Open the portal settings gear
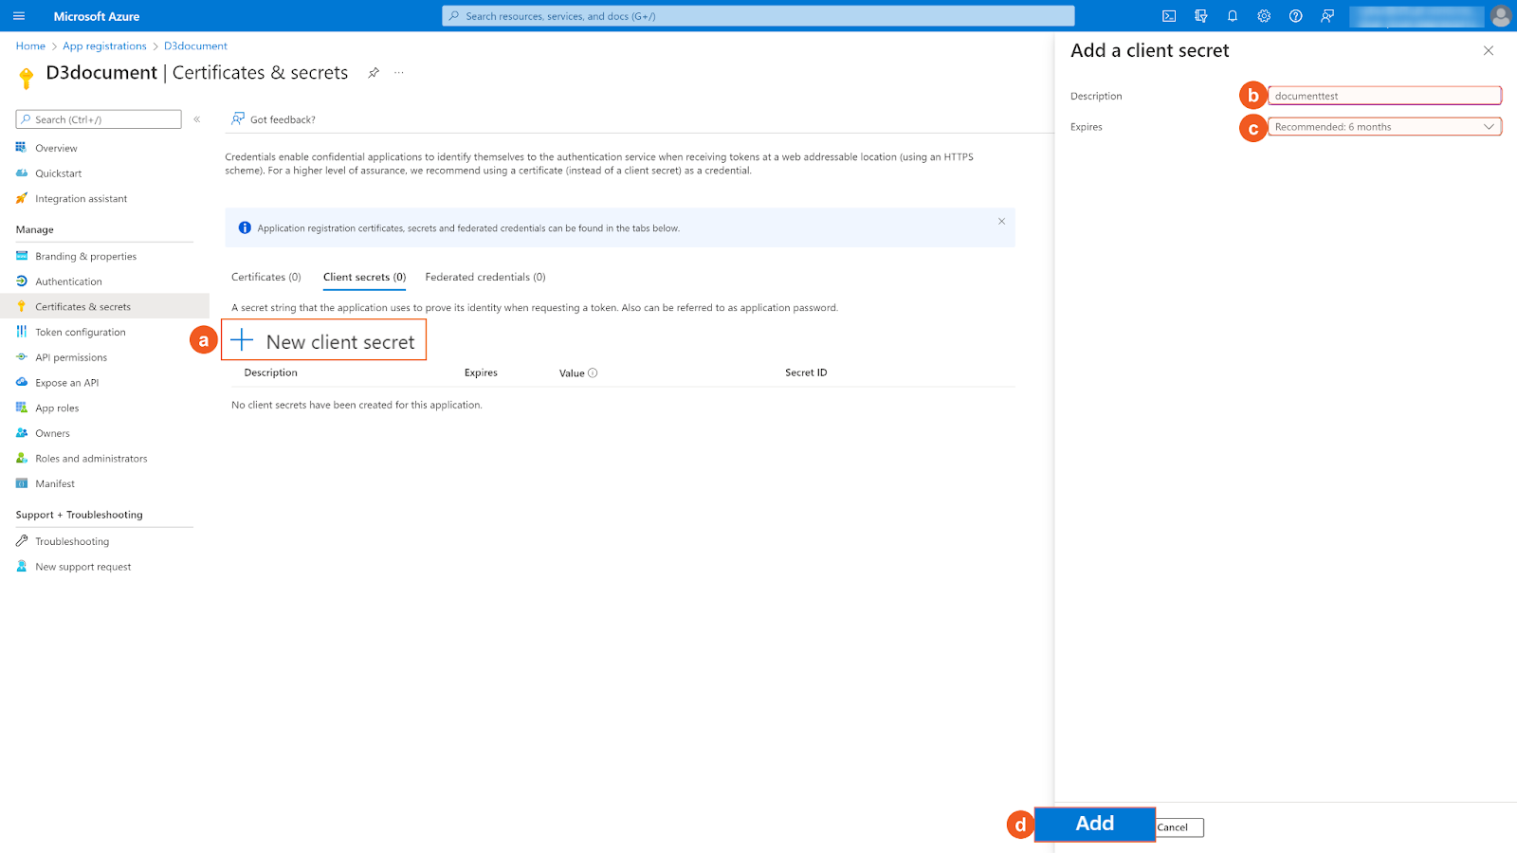The width and height of the screenshot is (1517, 853). 1263,15
